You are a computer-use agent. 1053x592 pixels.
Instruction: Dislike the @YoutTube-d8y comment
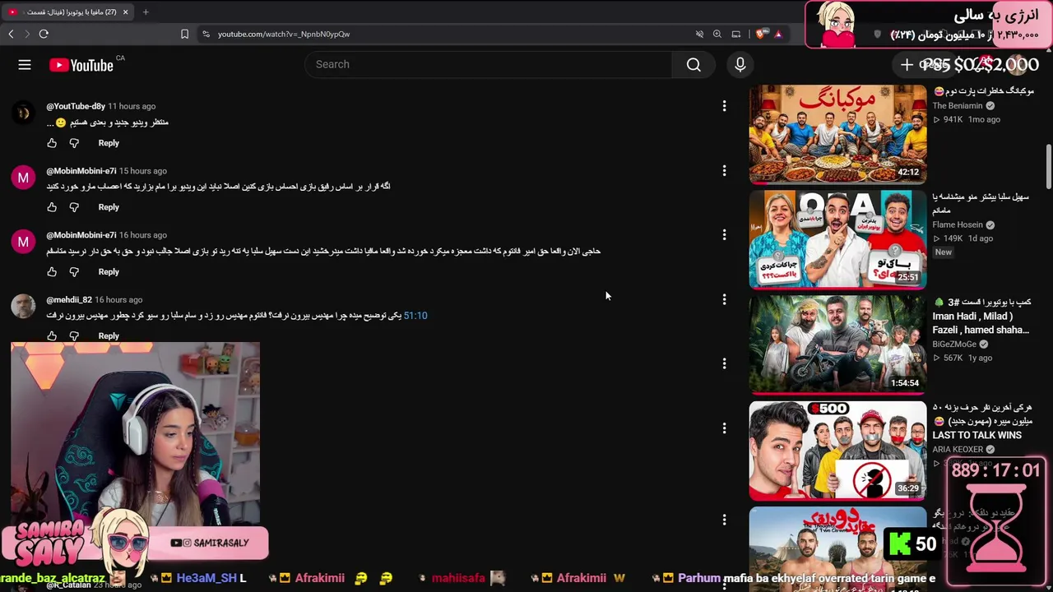tap(74, 143)
